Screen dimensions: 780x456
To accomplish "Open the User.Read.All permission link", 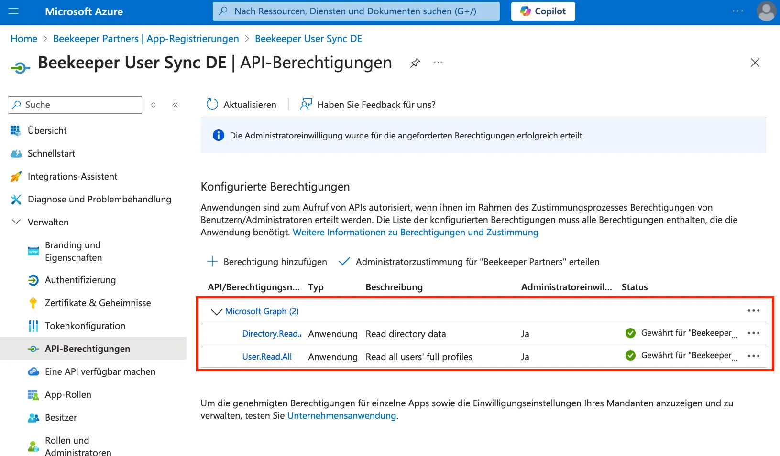I will (267, 357).
